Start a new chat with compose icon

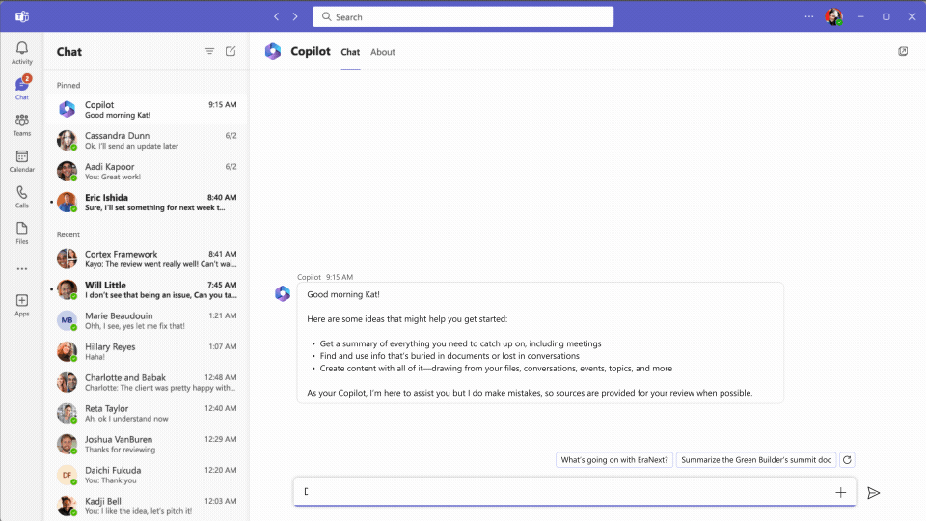click(x=231, y=52)
